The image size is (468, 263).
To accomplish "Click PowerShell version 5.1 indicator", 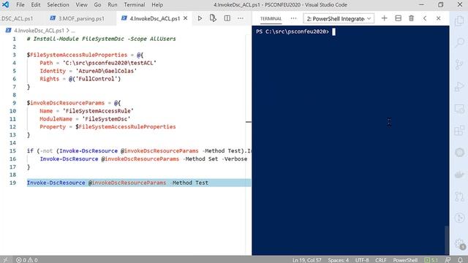I will [x=431, y=260].
